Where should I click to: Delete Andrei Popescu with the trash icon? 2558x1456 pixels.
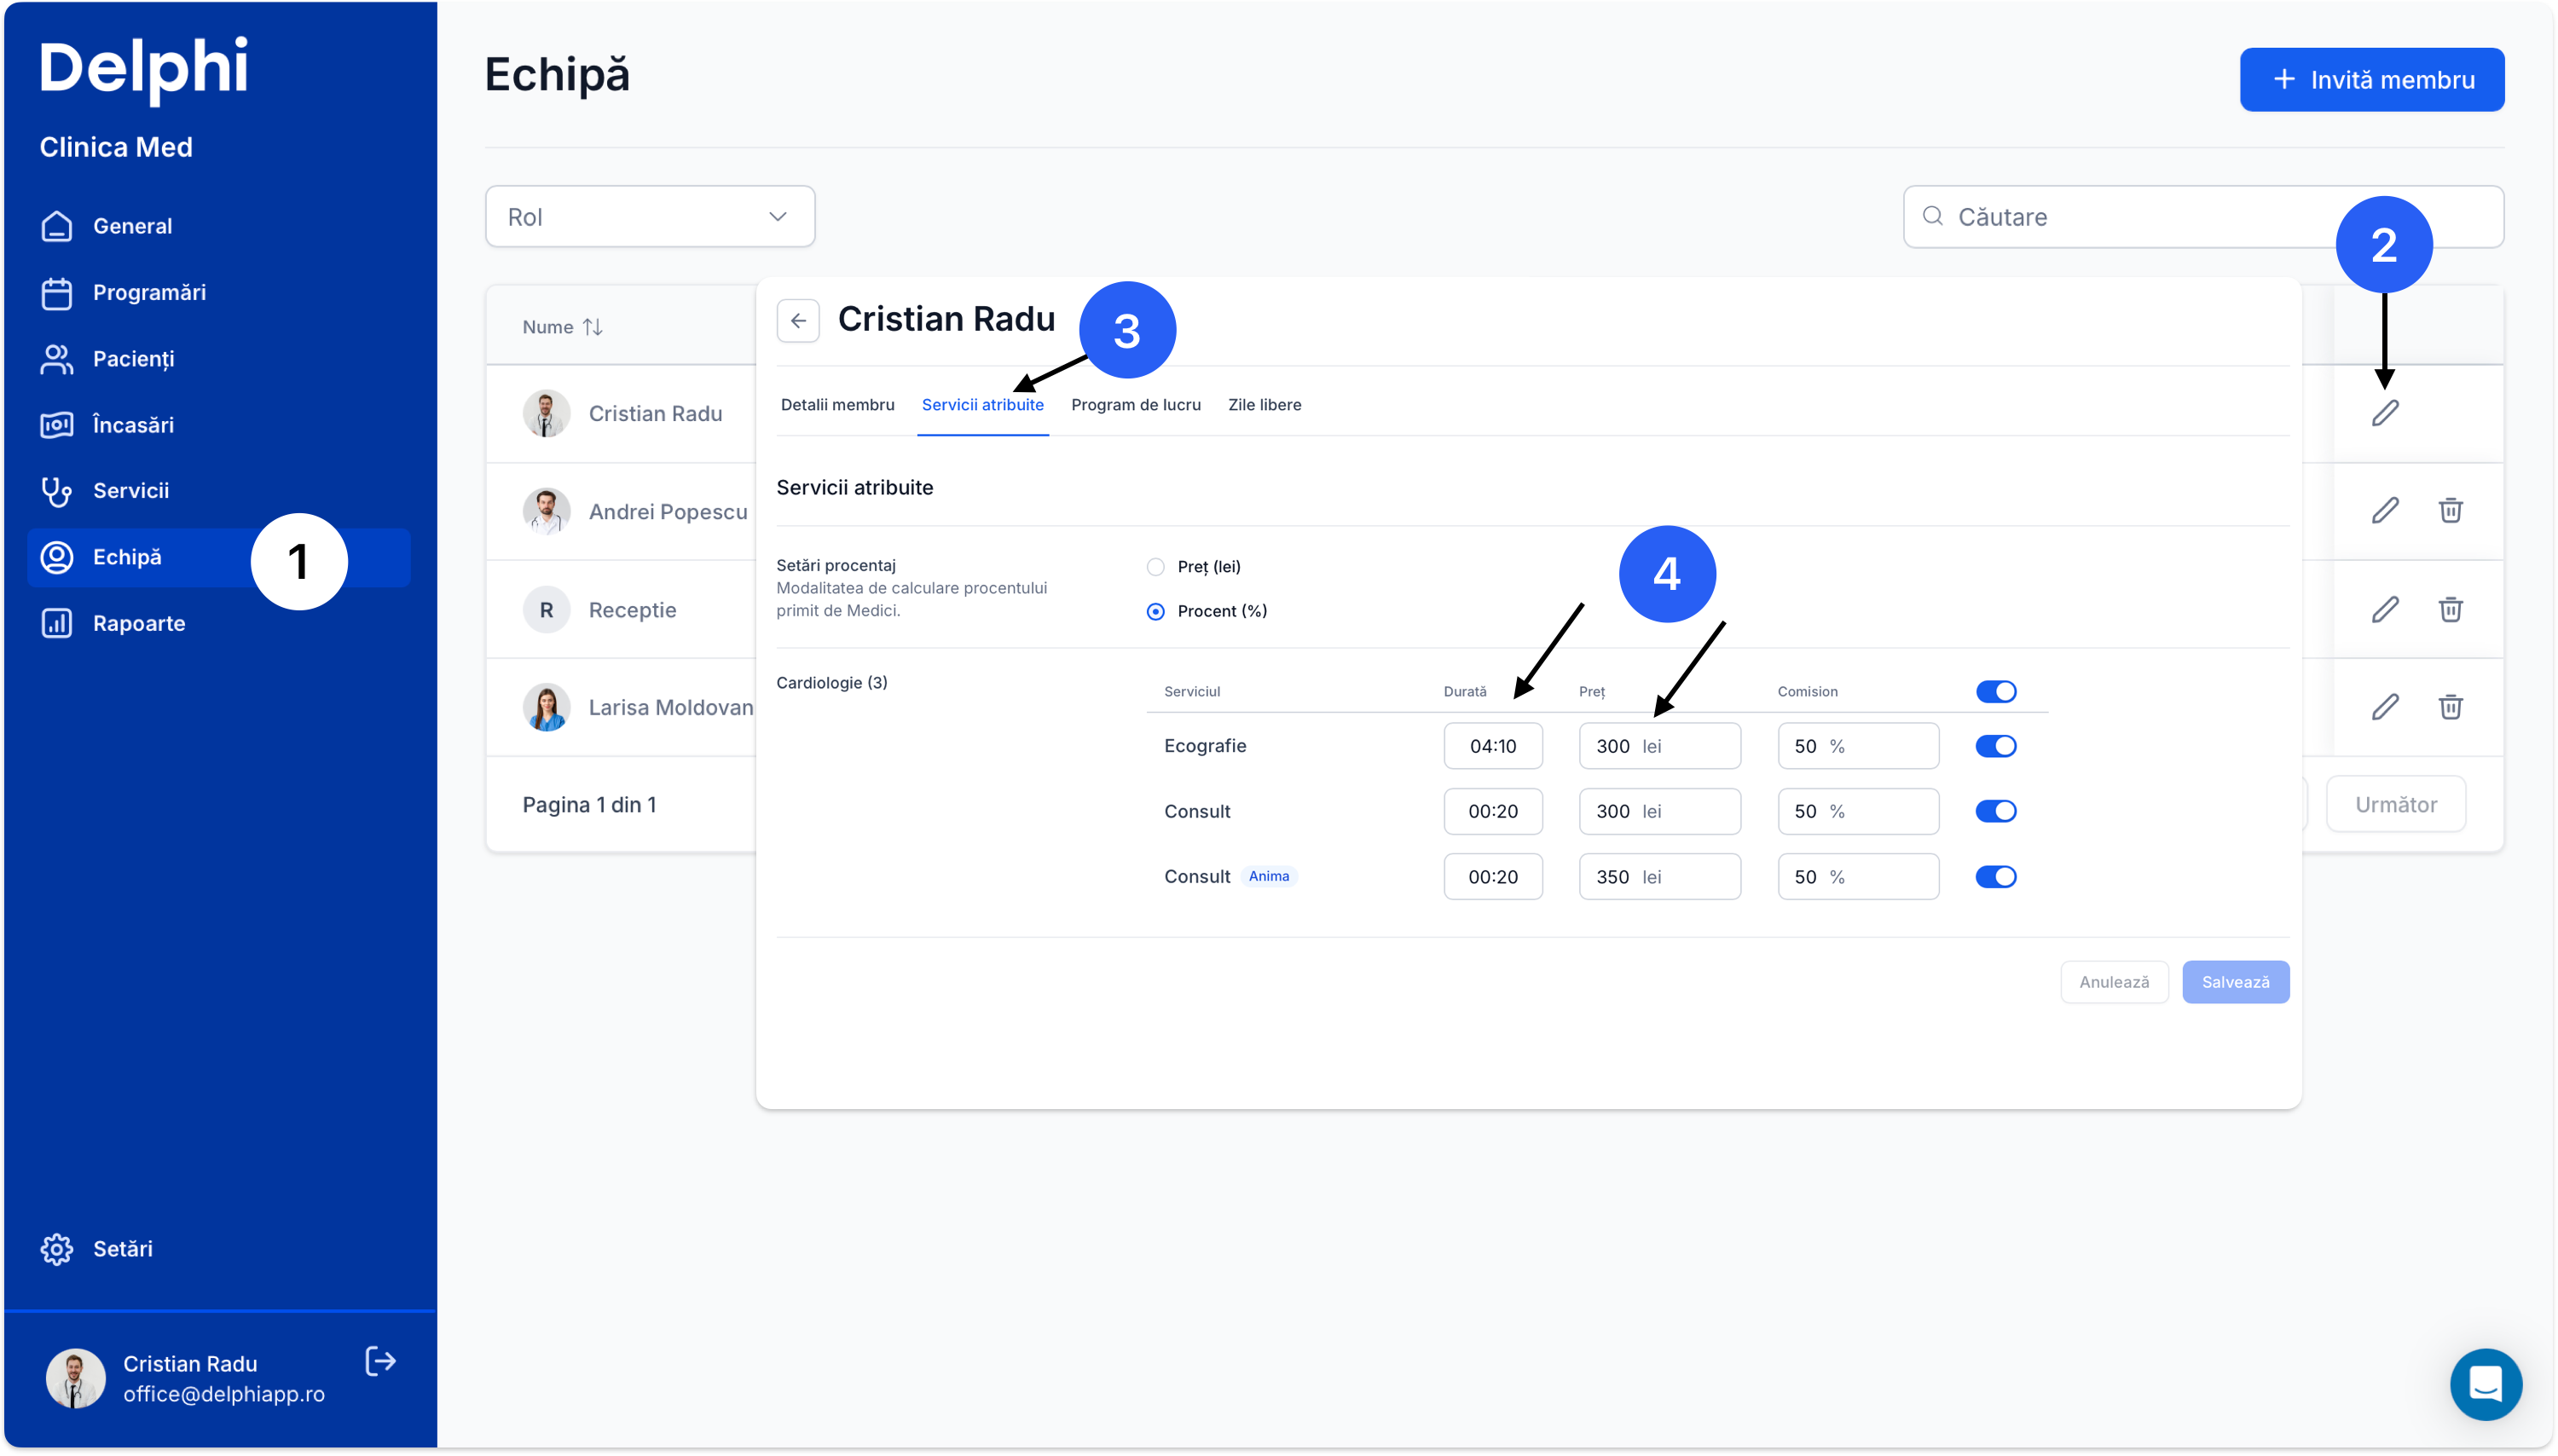(2450, 510)
